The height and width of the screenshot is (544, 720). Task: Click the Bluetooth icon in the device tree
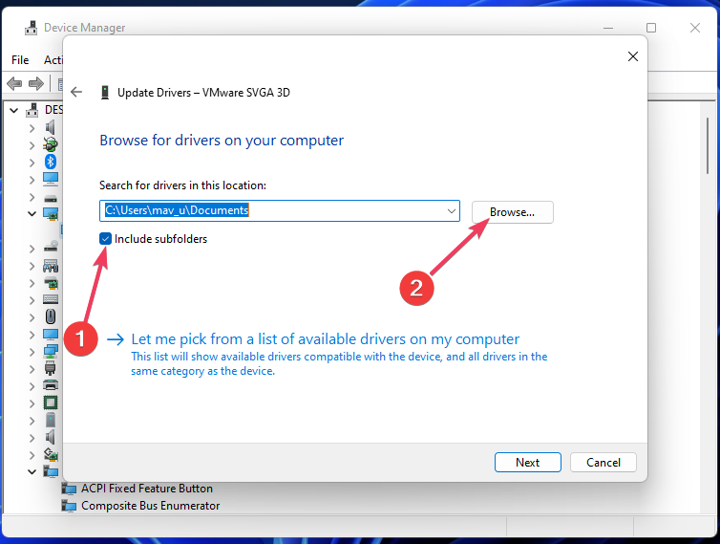click(50, 162)
